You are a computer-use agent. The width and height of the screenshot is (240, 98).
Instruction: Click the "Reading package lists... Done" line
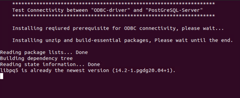pyautogui.click(x=44, y=52)
